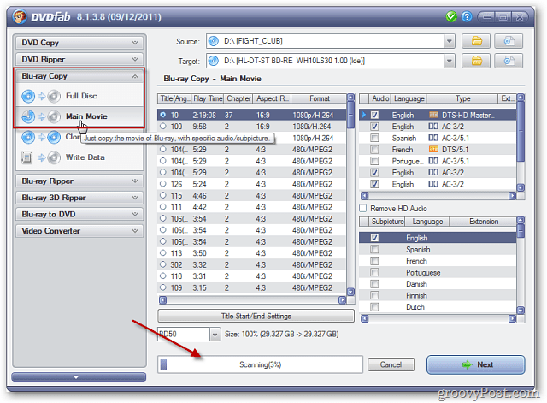Viewport: 547px width, 403px height.
Task: Click the sidebar bottom scroll-down bar
Action: coord(79,377)
